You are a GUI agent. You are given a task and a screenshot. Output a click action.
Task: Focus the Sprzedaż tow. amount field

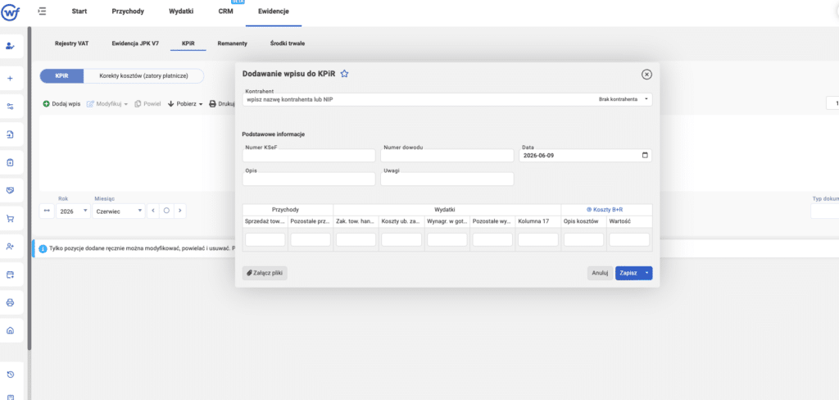[265, 239]
